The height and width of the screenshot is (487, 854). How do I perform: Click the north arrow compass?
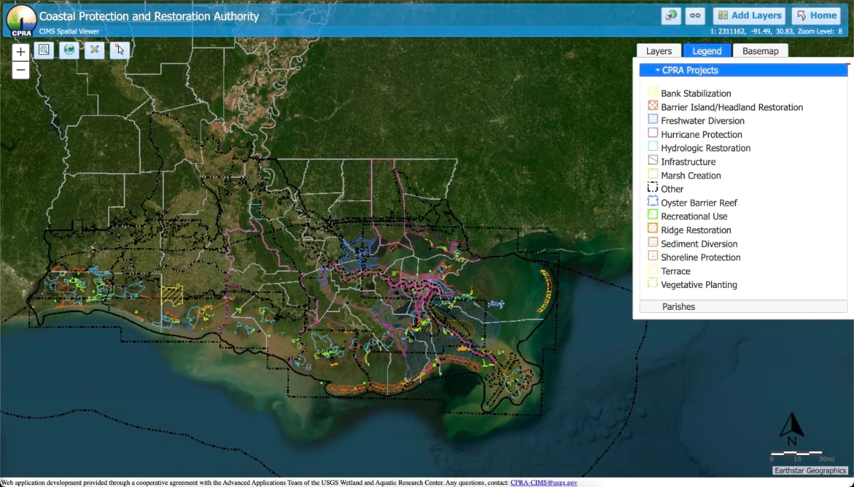[x=791, y=429]
